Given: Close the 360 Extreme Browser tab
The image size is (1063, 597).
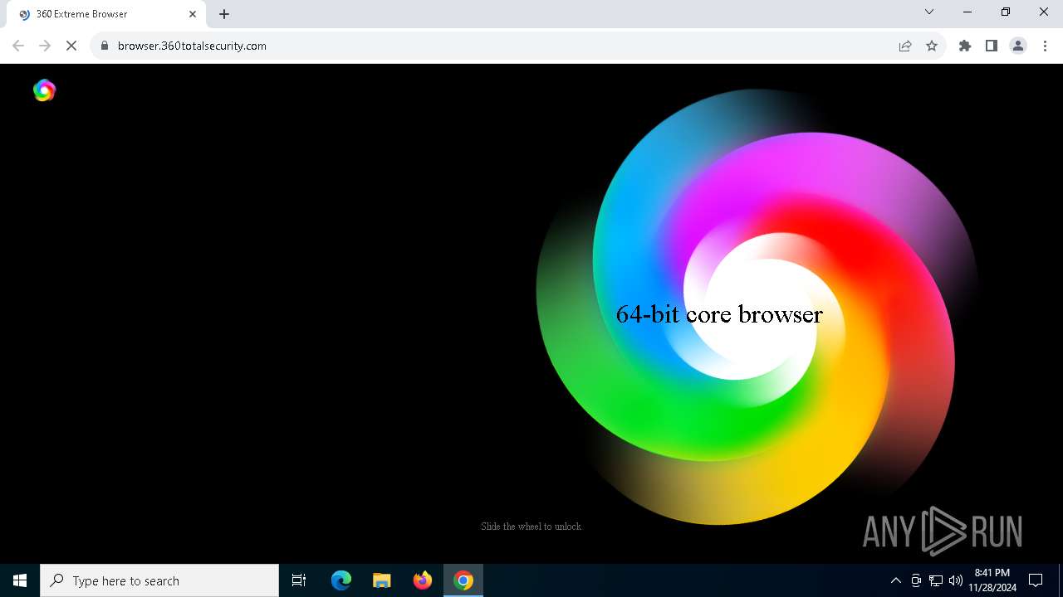Looking at the screenshot, I should [x=193, y=14].
